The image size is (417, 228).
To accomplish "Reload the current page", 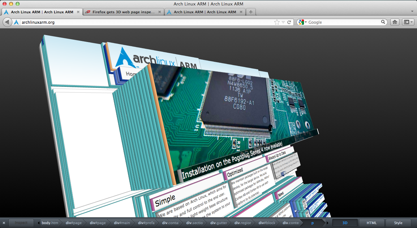I will 289,22.
